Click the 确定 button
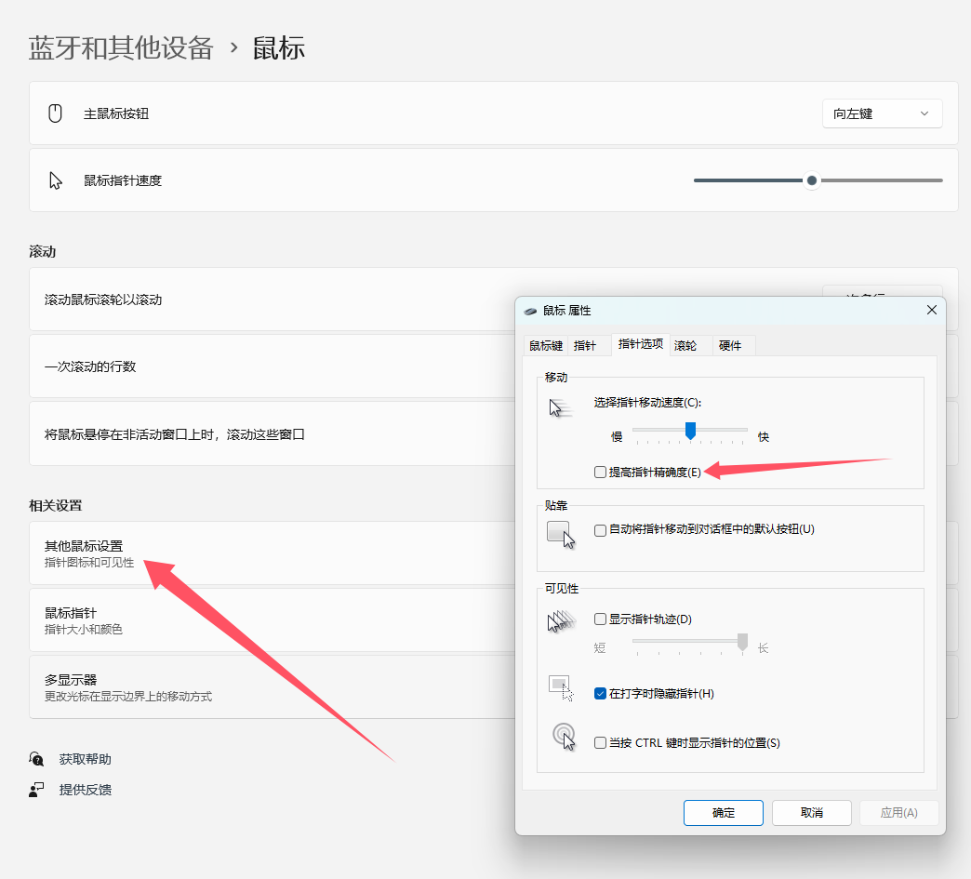This screenshot has height=879, width=971. 724,813
